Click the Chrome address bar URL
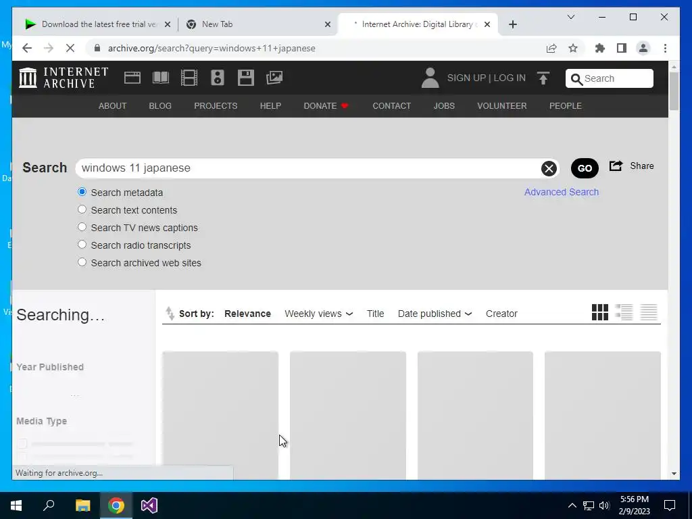The image size is (692, 519). [x=212, y=48]
